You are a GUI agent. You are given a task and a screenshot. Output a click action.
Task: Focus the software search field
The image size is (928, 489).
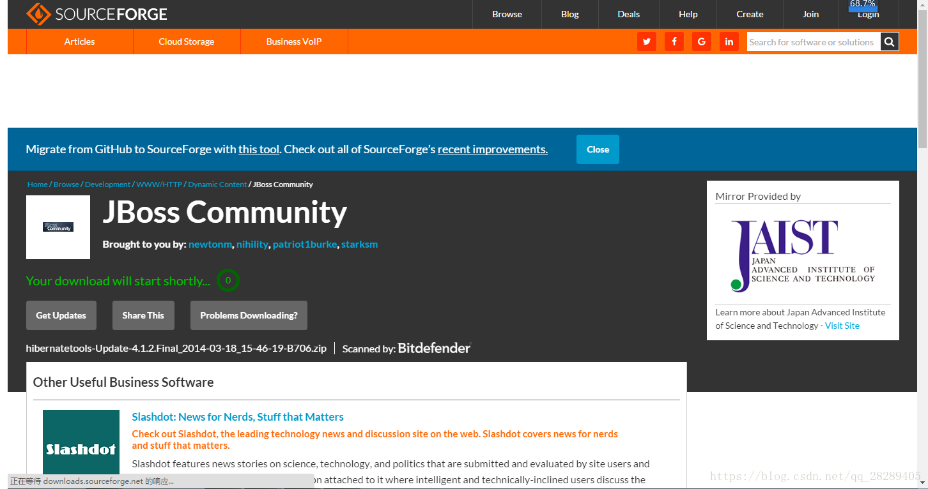[x=814, y=42]
